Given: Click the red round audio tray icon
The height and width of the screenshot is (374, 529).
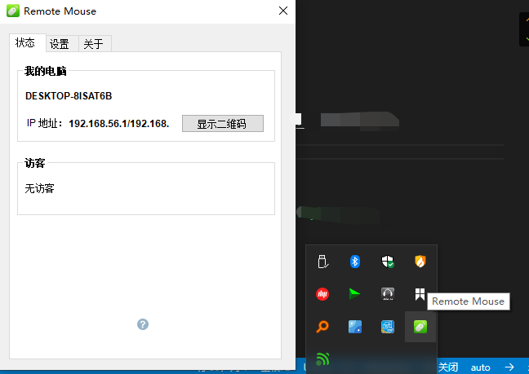Looking at the screenshot, I should tap(322, 294).
